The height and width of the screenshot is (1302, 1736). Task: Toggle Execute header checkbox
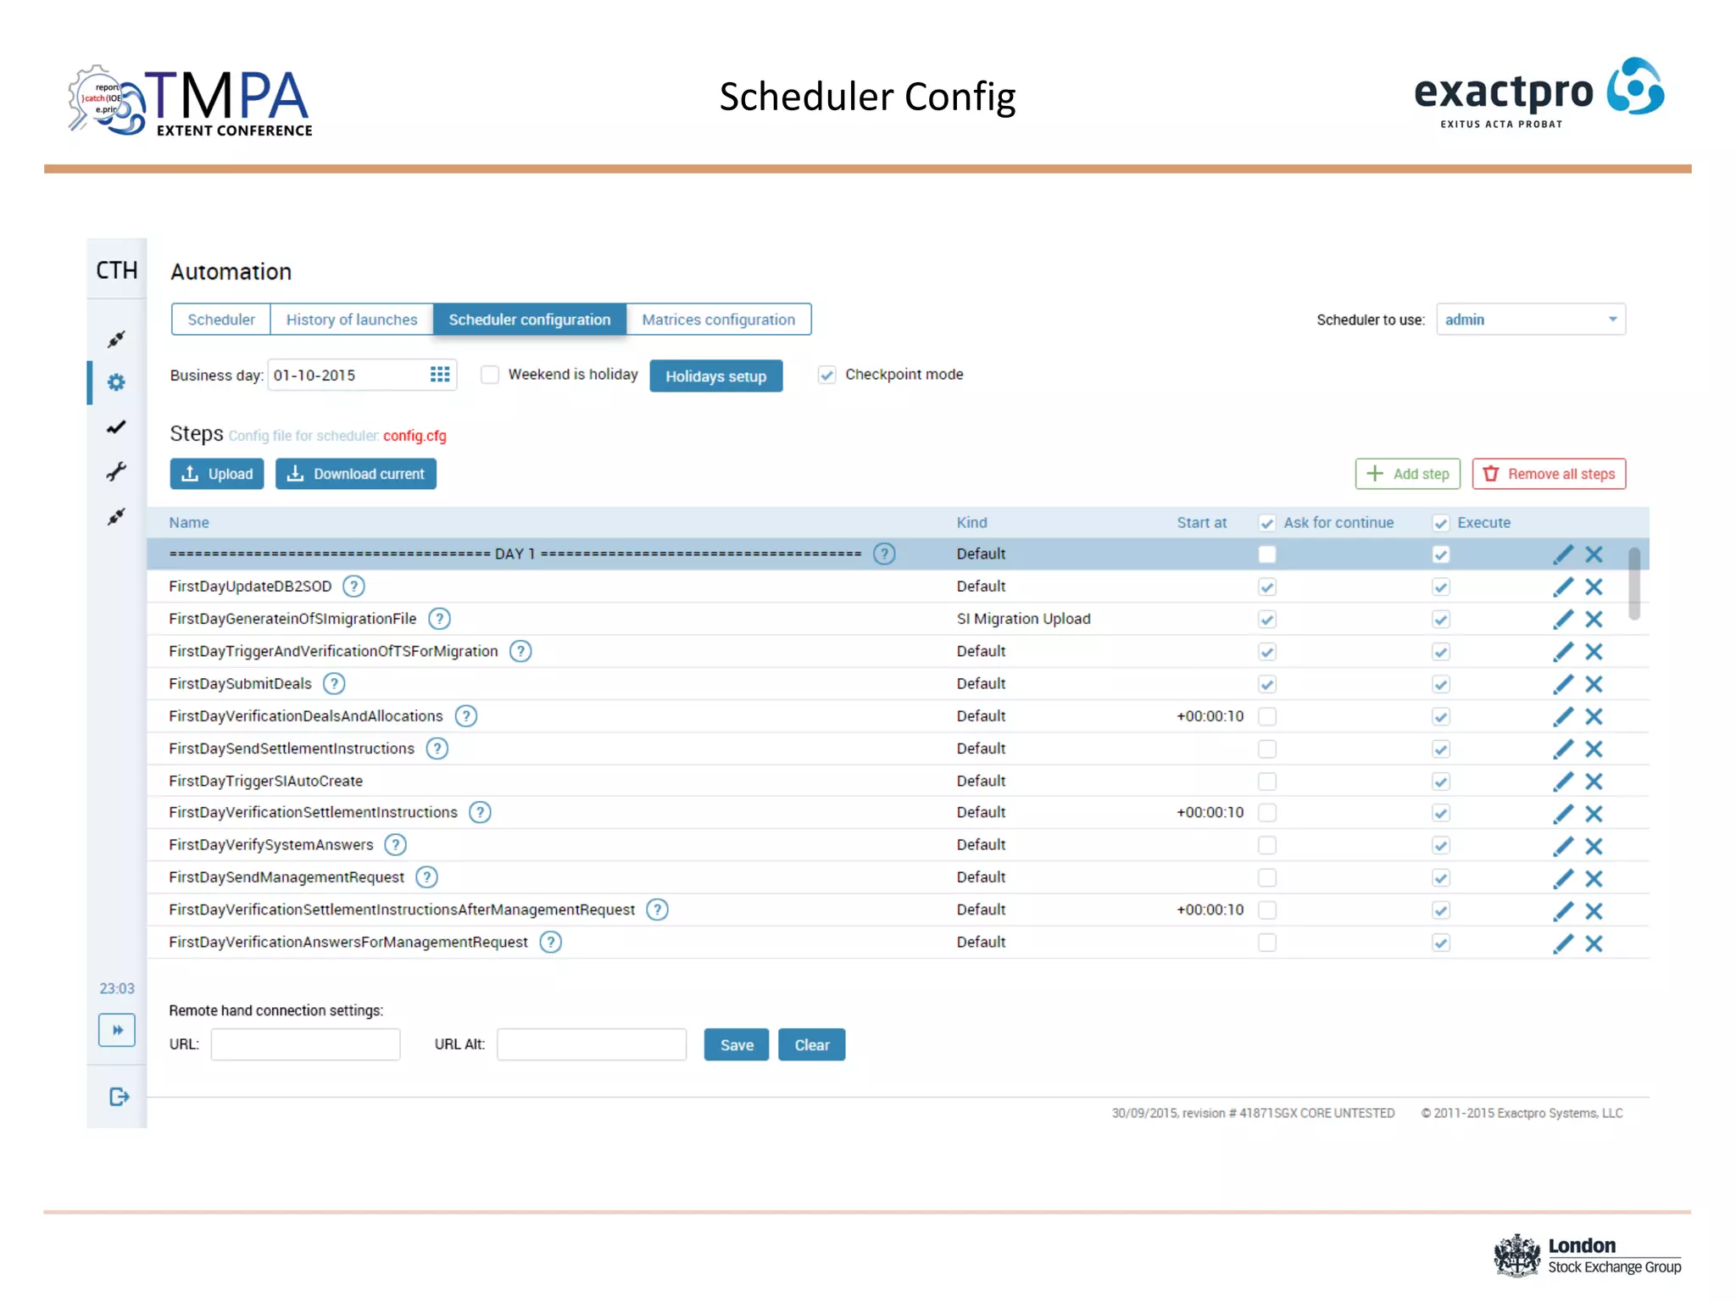tap(1441, 523)
